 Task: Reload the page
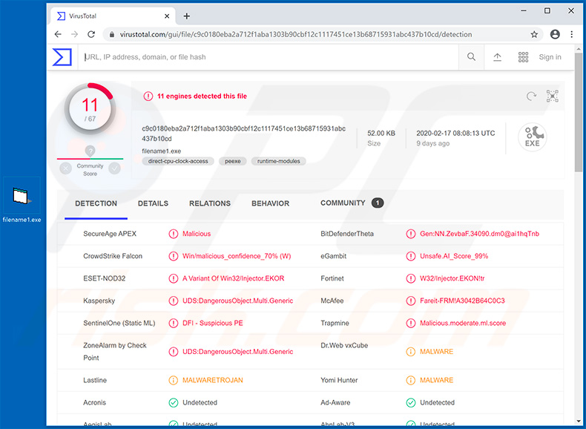[x=91, y=34]
